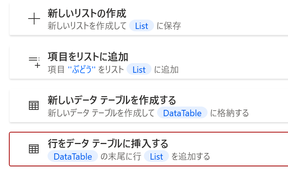Screen dimensions: 288x173
Task: Click DataTable chip before の末尾に行
Action: coord(73,156)
